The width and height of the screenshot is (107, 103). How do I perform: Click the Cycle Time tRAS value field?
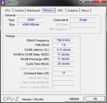point(64,64)
